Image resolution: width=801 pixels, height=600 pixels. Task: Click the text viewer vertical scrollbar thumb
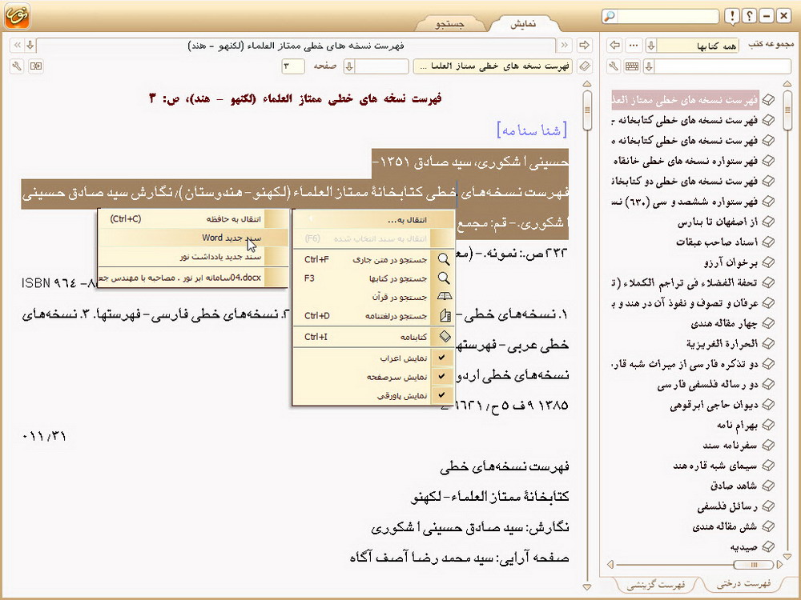587,110
